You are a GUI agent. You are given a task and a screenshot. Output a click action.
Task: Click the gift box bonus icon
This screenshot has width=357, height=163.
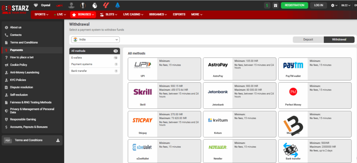[x=275, y=6]
